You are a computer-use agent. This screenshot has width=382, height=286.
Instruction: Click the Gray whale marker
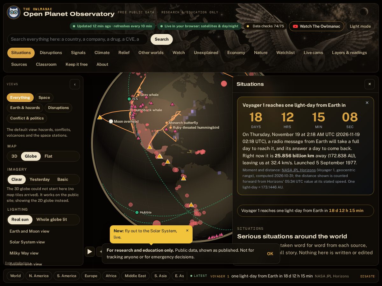(x=138, y=95)
